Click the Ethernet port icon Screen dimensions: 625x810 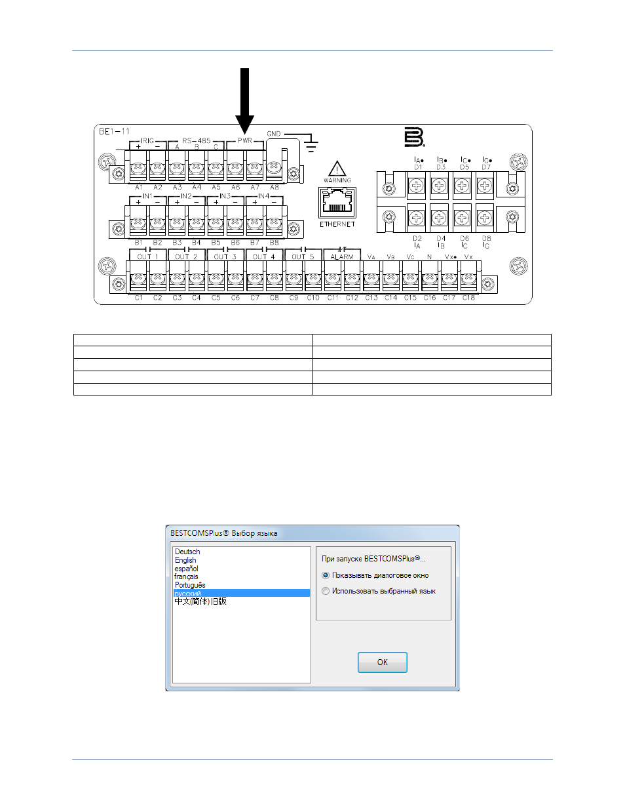pyautogui.click(x=337, y=202)
